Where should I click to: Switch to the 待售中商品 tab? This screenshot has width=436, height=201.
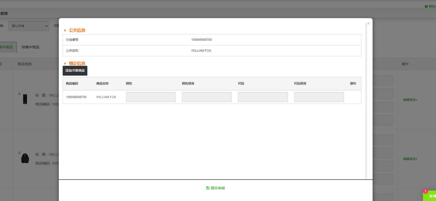[x=30, y=47]
